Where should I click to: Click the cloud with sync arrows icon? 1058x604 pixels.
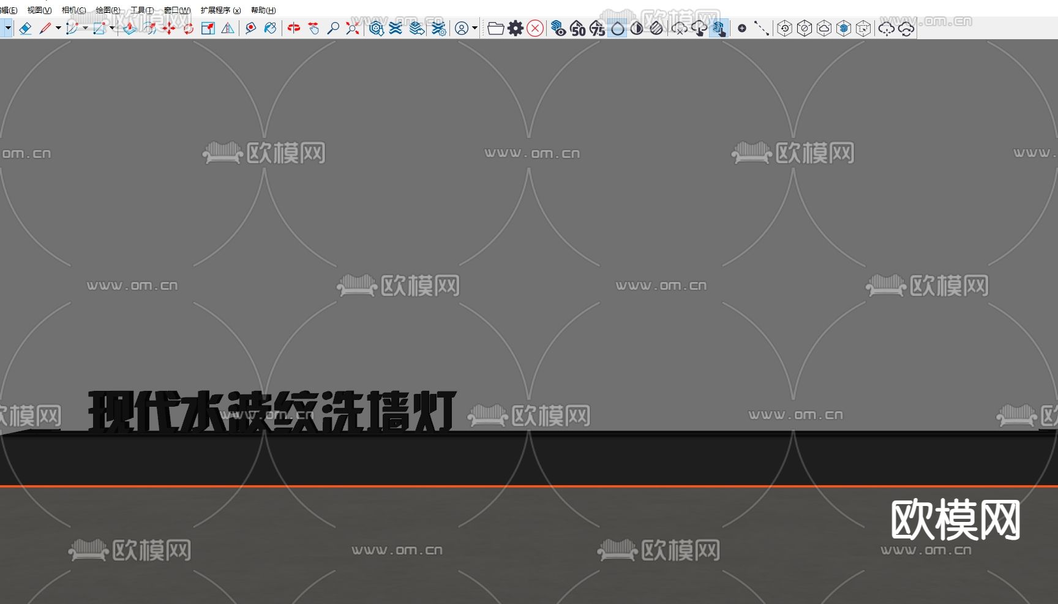(906, 28)
